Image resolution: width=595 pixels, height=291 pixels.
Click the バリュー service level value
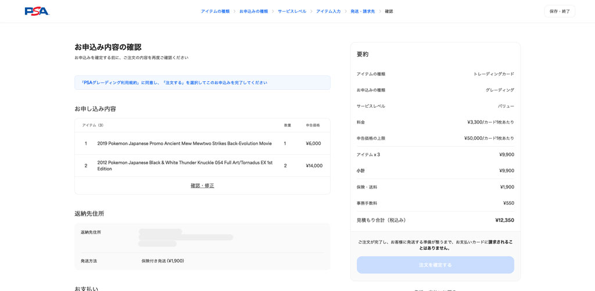(506, 106)
